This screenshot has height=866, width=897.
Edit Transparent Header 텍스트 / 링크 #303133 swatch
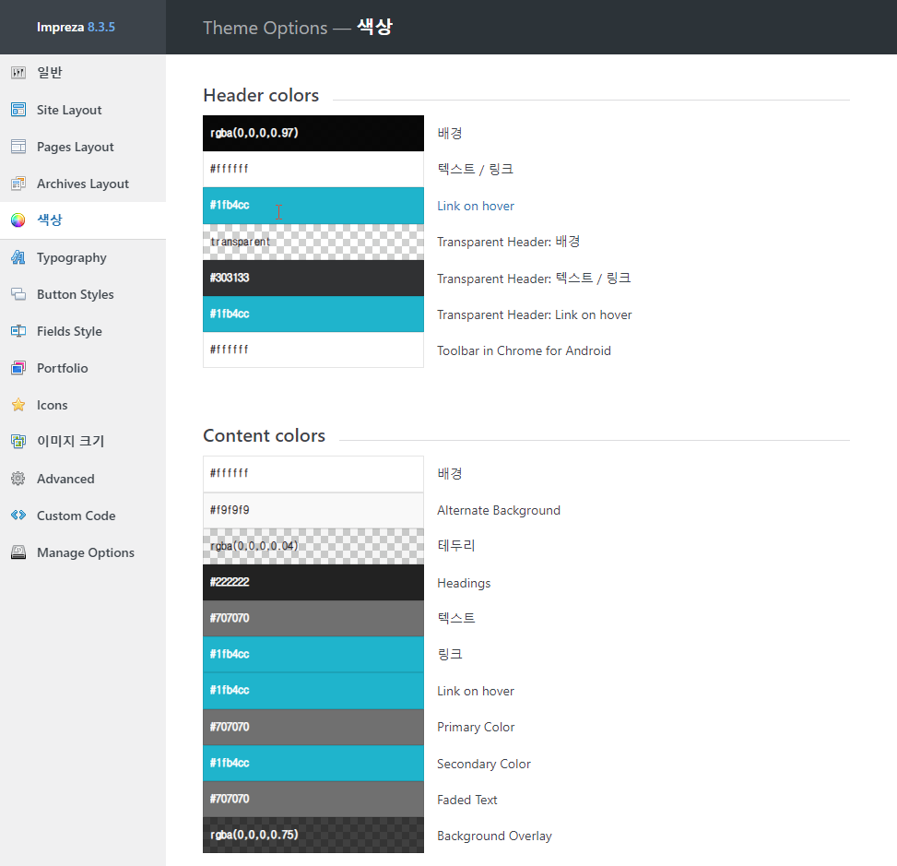point(313,278)
